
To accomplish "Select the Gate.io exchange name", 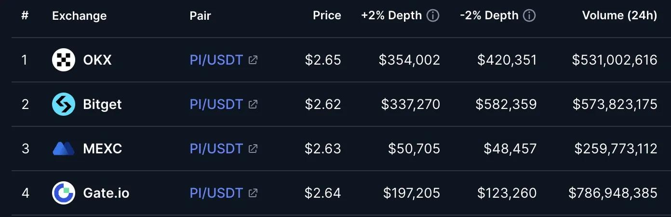I will [106, 193].
